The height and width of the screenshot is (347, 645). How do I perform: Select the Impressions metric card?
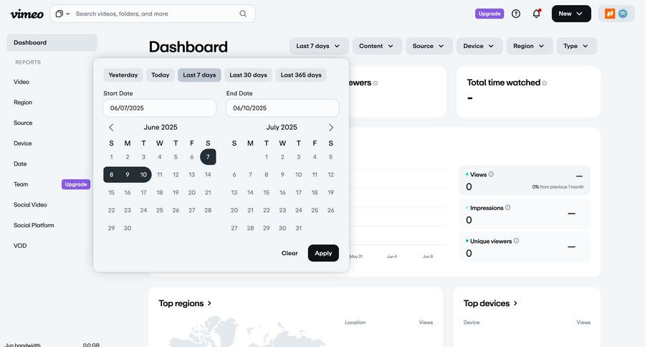point(525,214)
